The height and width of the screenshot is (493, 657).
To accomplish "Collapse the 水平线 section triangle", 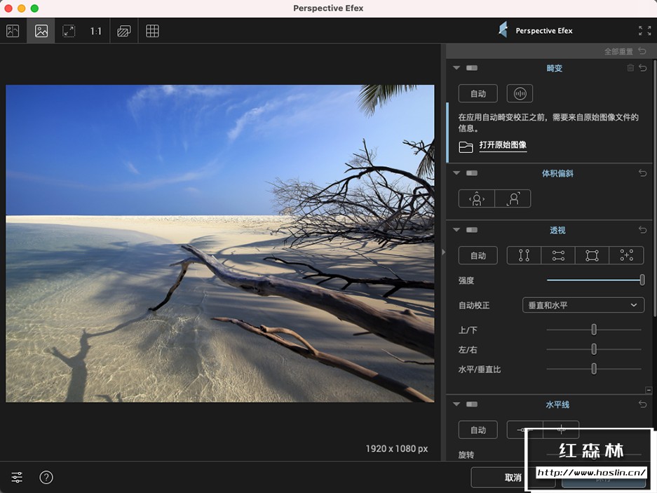I will point(456,405).
